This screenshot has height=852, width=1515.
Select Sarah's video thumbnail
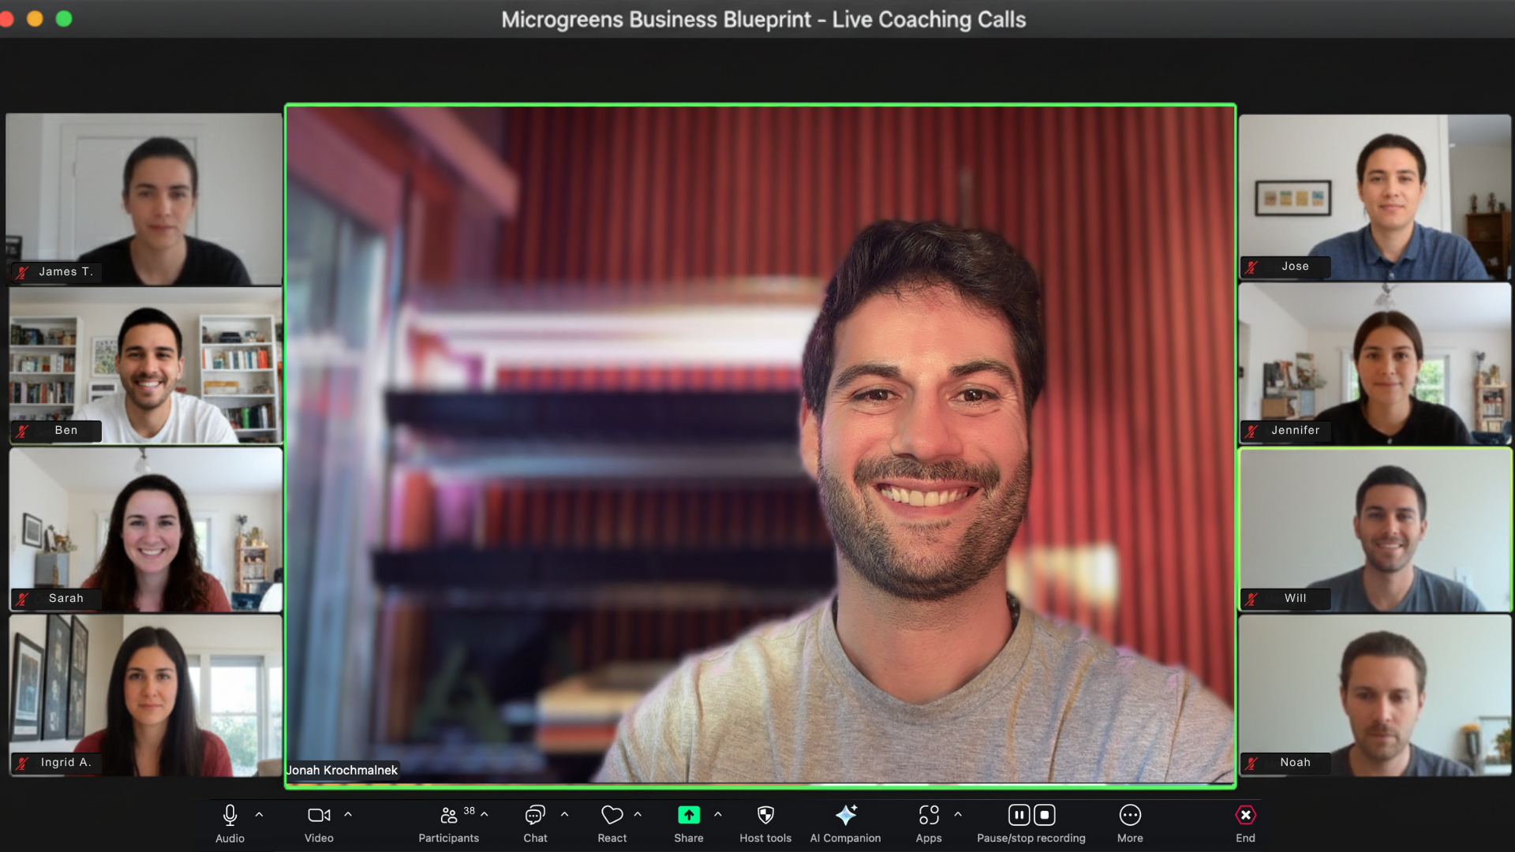point(145,529)
